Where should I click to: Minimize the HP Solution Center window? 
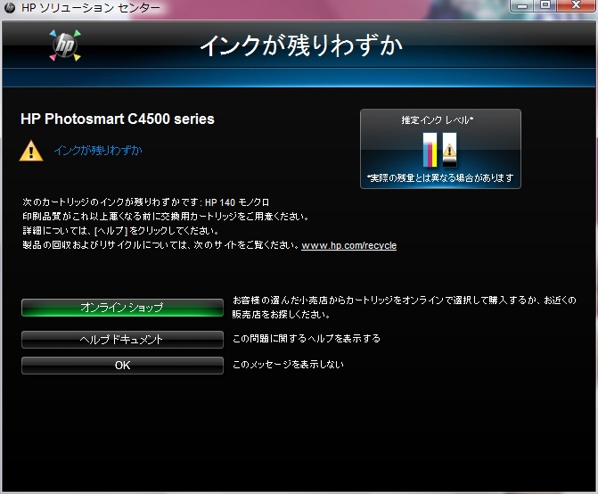click(x=522, y=5)
